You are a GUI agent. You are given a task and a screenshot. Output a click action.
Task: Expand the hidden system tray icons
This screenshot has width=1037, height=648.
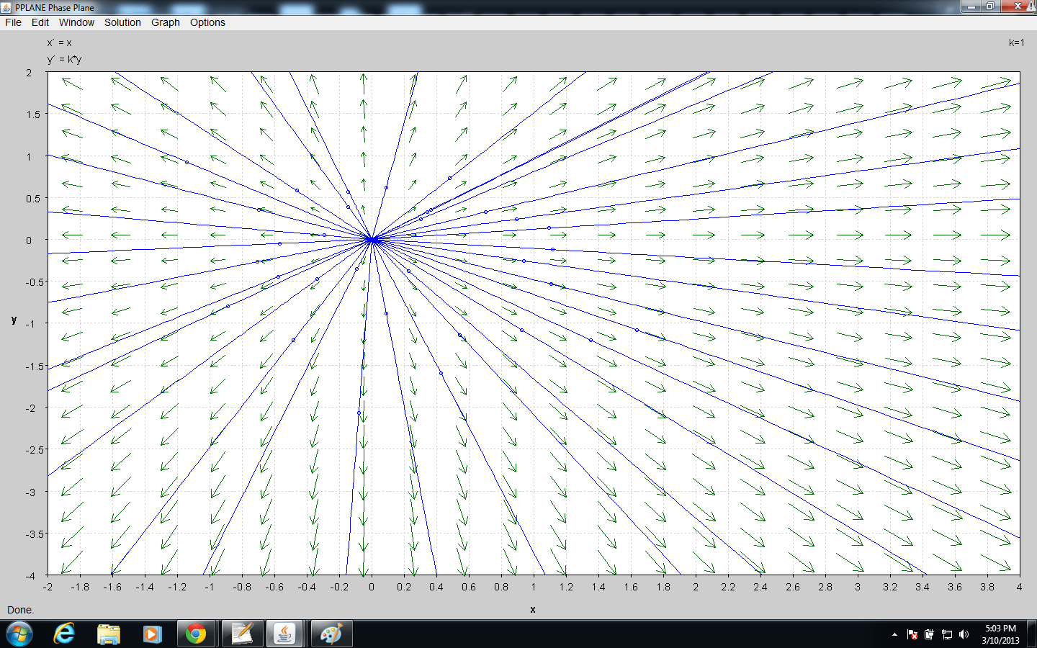pyautogui.click(x=895, y=635)
